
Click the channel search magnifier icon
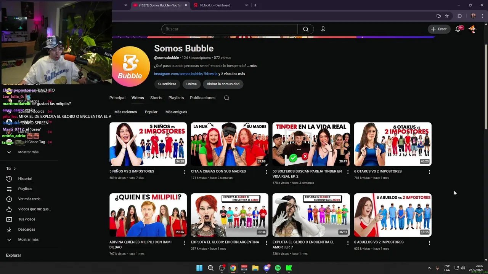(226, 98)
